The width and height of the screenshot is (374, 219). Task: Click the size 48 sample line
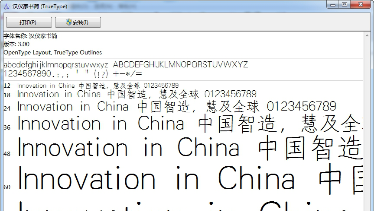pos(190,147)
